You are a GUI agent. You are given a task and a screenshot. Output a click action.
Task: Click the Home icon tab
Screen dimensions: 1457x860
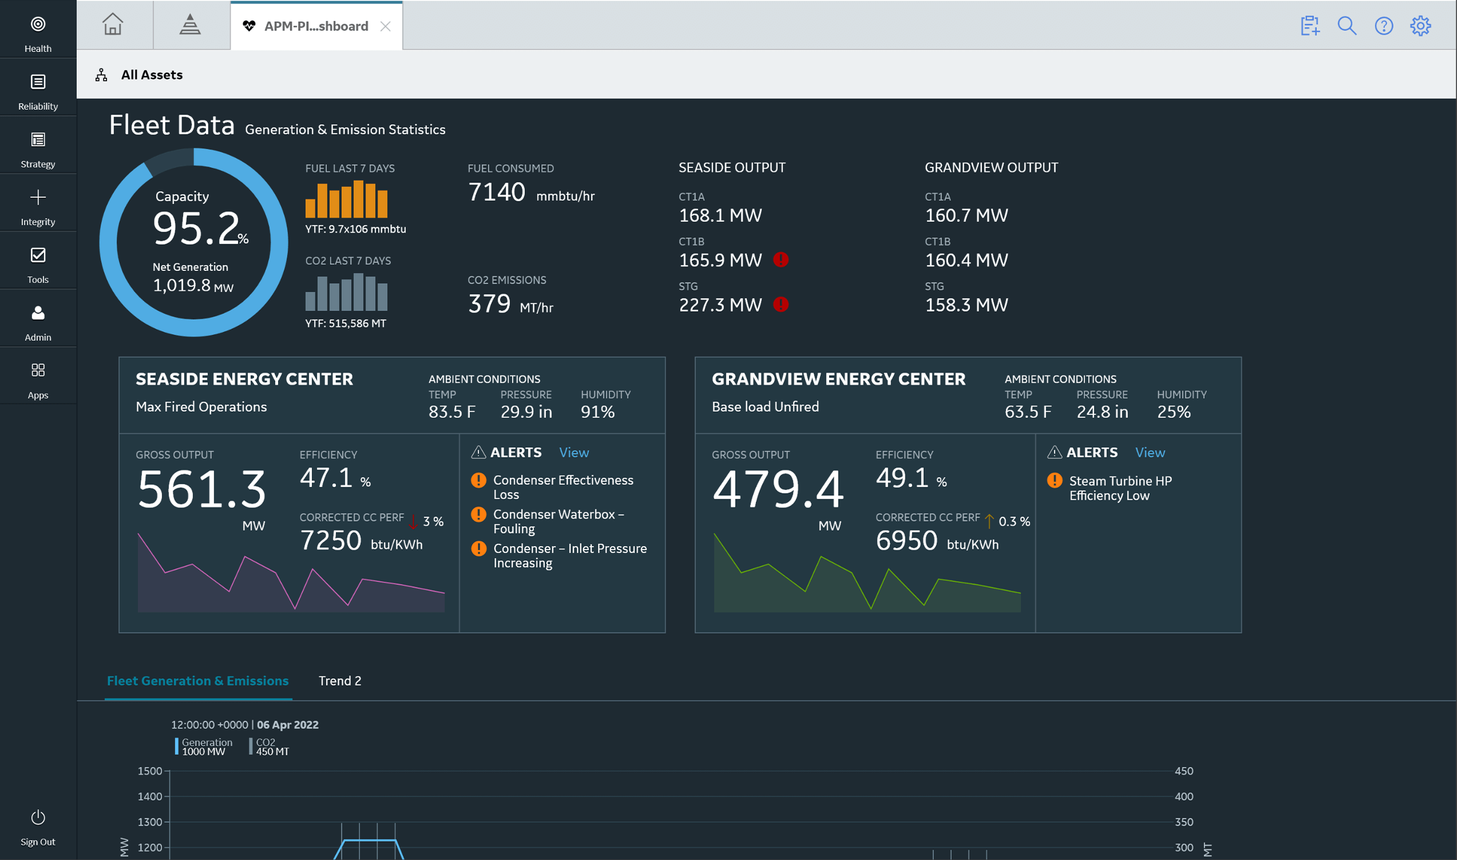113,25
